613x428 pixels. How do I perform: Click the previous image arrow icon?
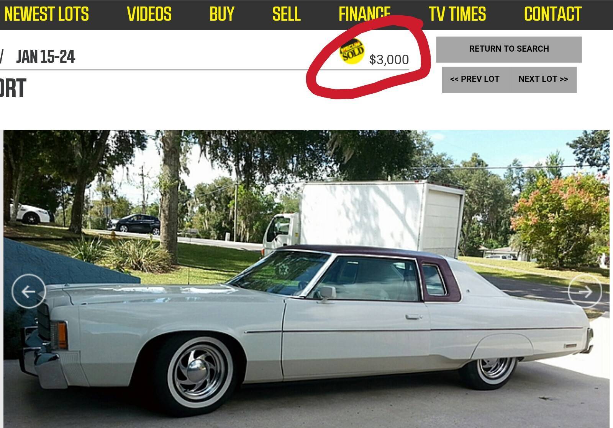(x=29, y=291)
